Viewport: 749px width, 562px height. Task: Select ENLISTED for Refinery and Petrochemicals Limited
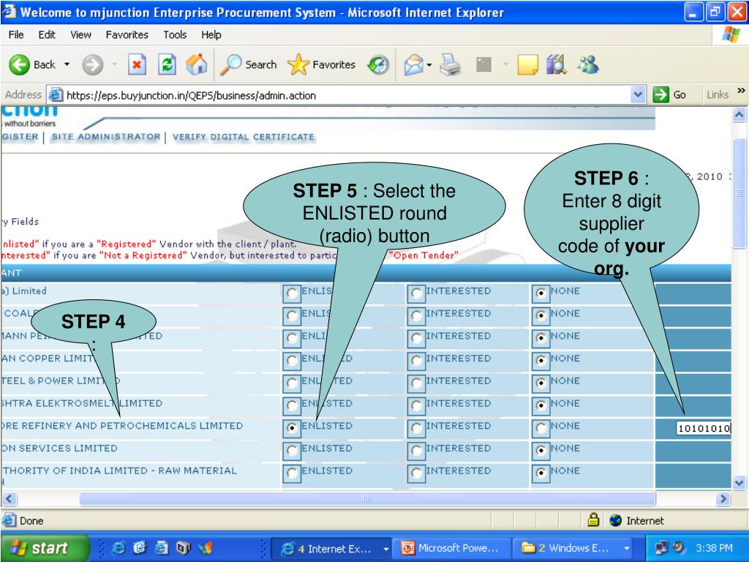(291, 427)
